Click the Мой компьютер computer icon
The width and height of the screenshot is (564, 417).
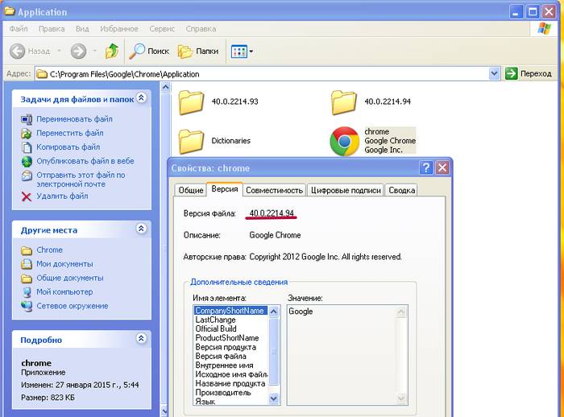click(x=27, y=292)
